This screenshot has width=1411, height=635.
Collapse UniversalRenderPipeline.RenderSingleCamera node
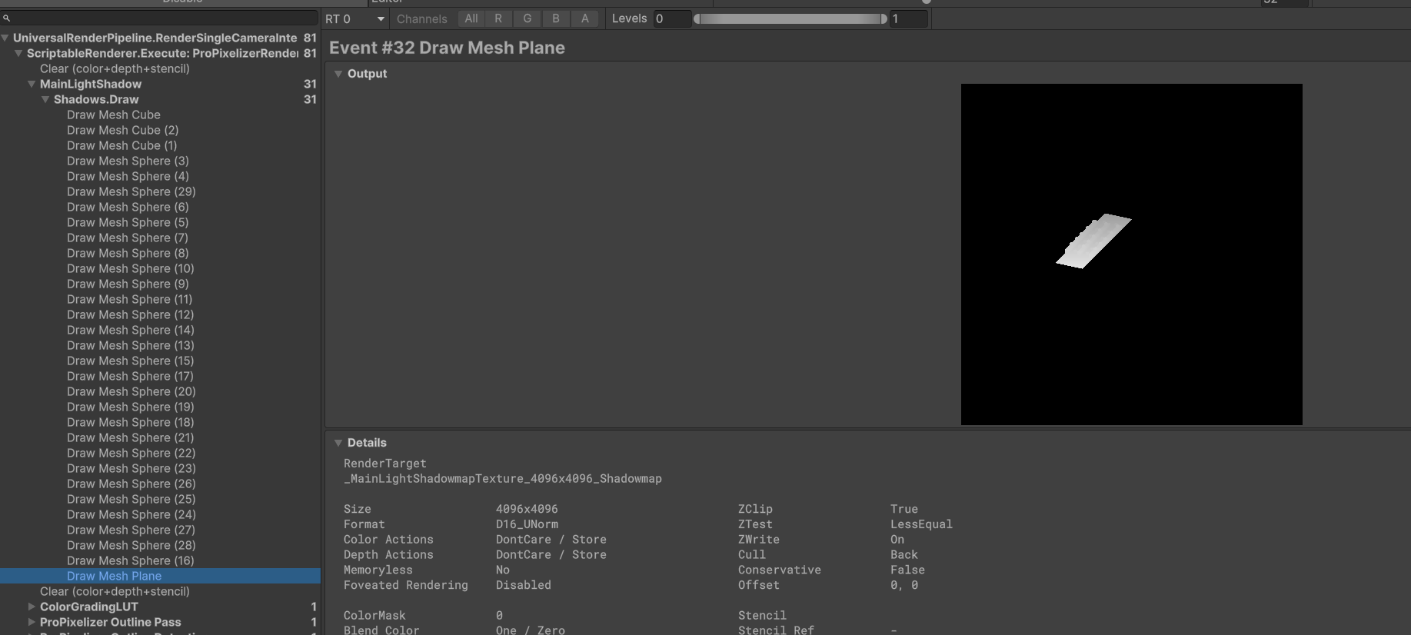pyautogui.click(x=5, y=38)
